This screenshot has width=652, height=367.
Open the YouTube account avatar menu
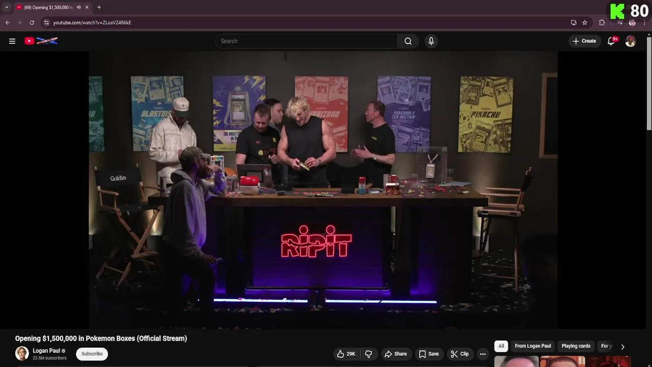point(631,41)
